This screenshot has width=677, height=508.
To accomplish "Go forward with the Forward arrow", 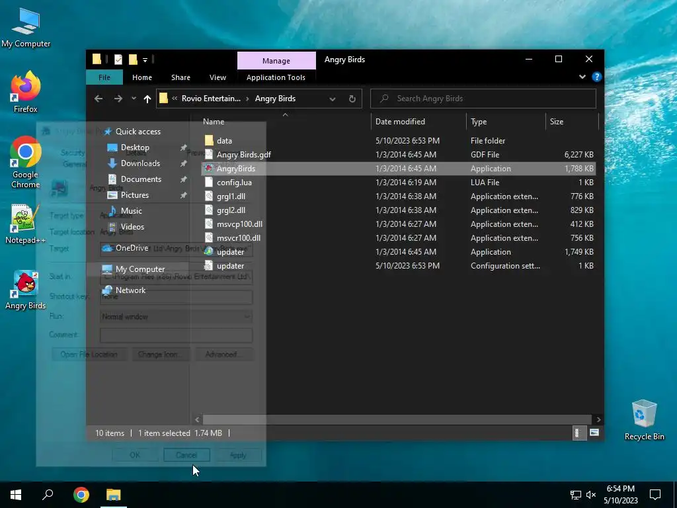I will (118, 99).
